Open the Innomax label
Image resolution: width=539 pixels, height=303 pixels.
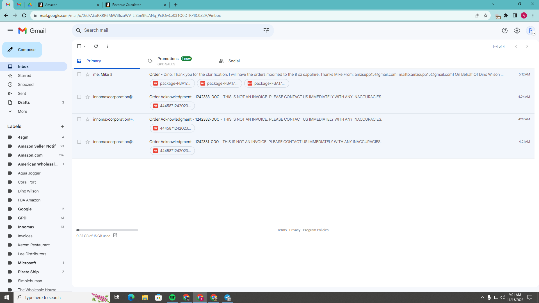click(34, 227)
